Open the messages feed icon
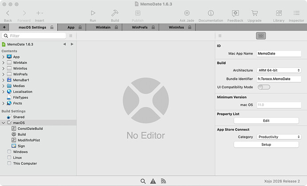Screen dimensions: 307x186 [x=163, y=181]
